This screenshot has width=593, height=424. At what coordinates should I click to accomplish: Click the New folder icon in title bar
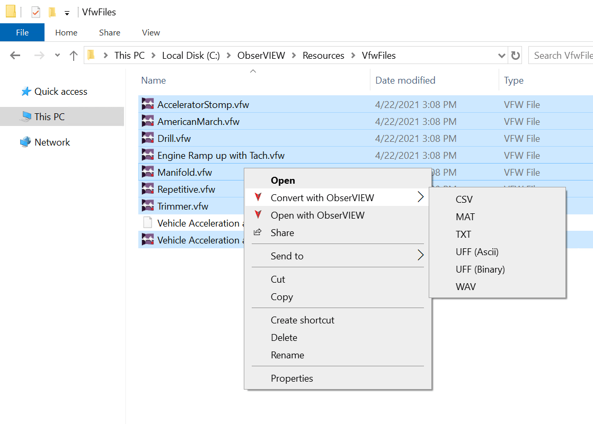click(x=52, y=12)
